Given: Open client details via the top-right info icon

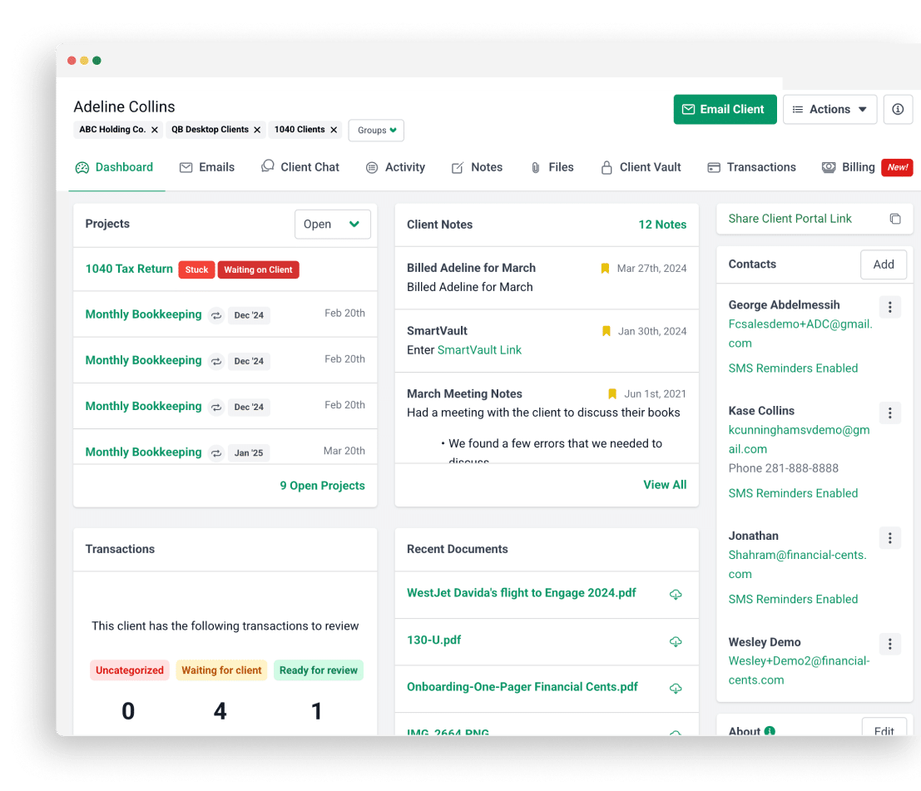Looking at the screenshot, I should [898, 109].
